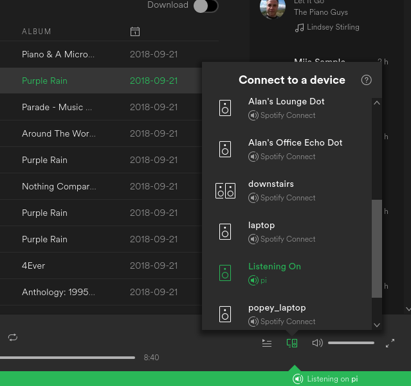
Task: Open the friend's profile picture
Action: [x=273, y=8]
